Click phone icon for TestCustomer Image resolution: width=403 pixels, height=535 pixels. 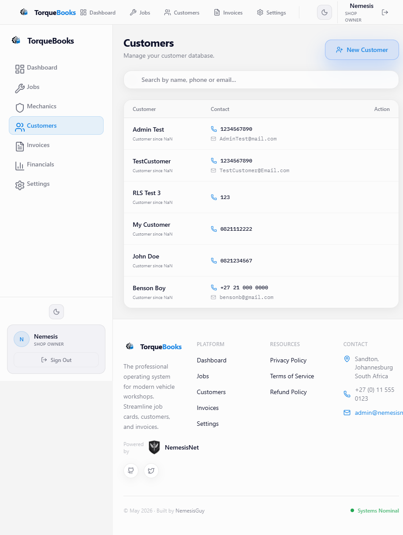pos(214,161)
